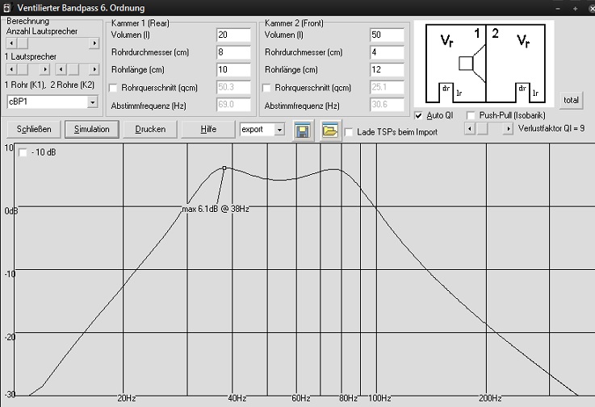Screen dimensions: 595x407
Task: Uncheck the Auto Ql checkbox
Action: coord(418,115)
